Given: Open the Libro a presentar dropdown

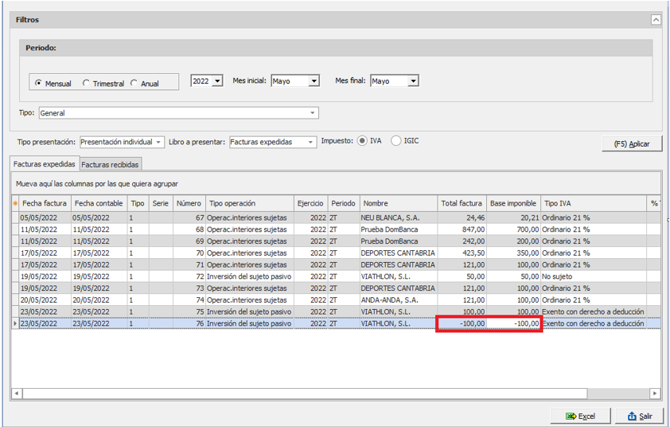Looking at the screenshot, I should click(x=310, y=142).
